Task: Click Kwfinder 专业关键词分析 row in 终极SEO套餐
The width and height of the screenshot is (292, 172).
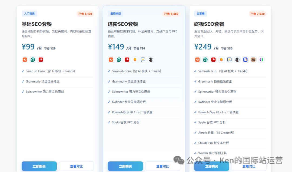Action: click(x=230, y=102)
